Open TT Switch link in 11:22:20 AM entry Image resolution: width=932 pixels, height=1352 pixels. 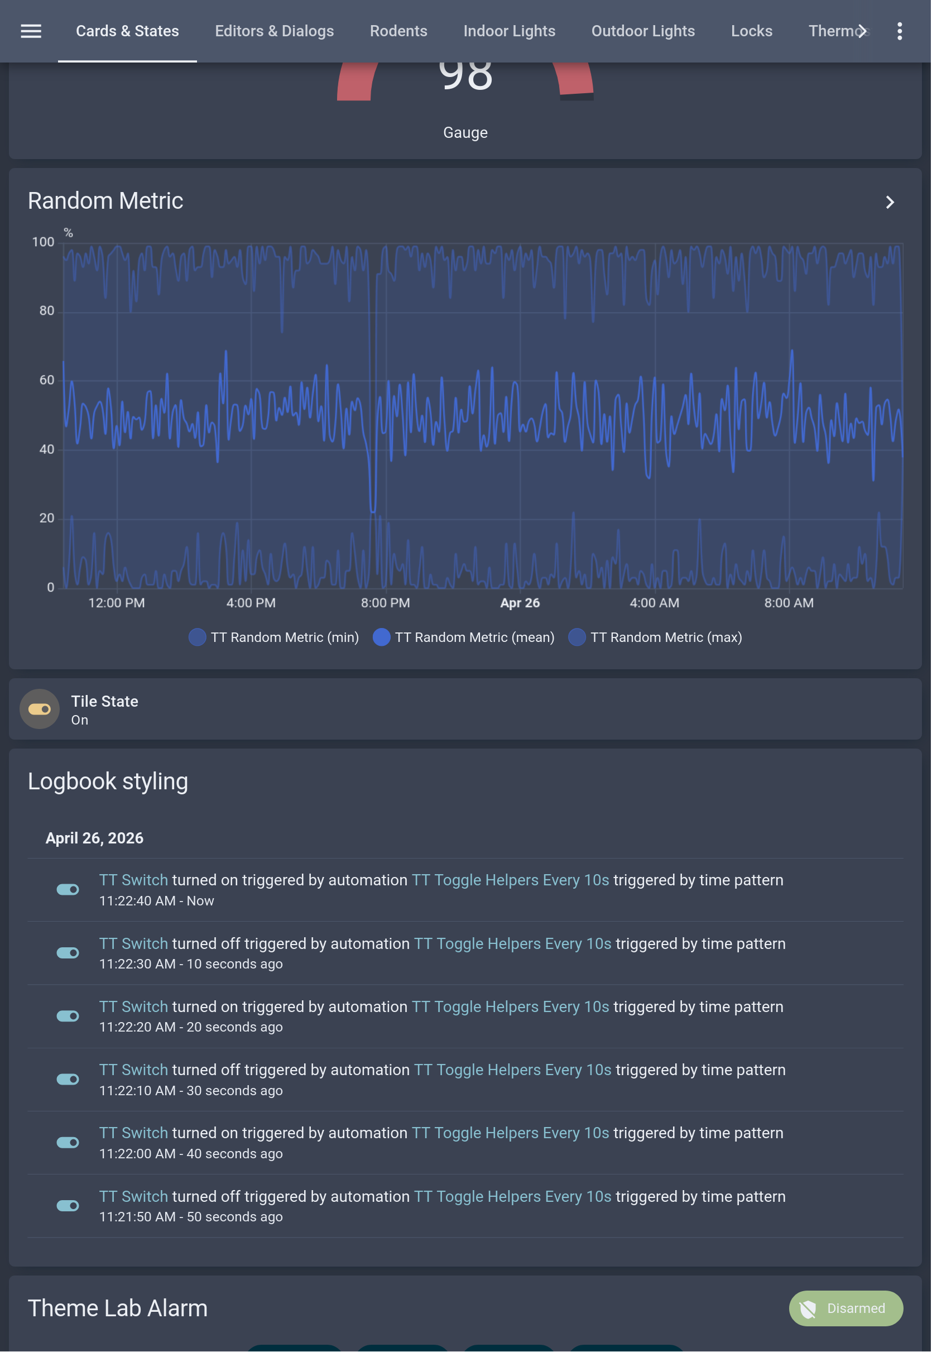point(134,1008)
